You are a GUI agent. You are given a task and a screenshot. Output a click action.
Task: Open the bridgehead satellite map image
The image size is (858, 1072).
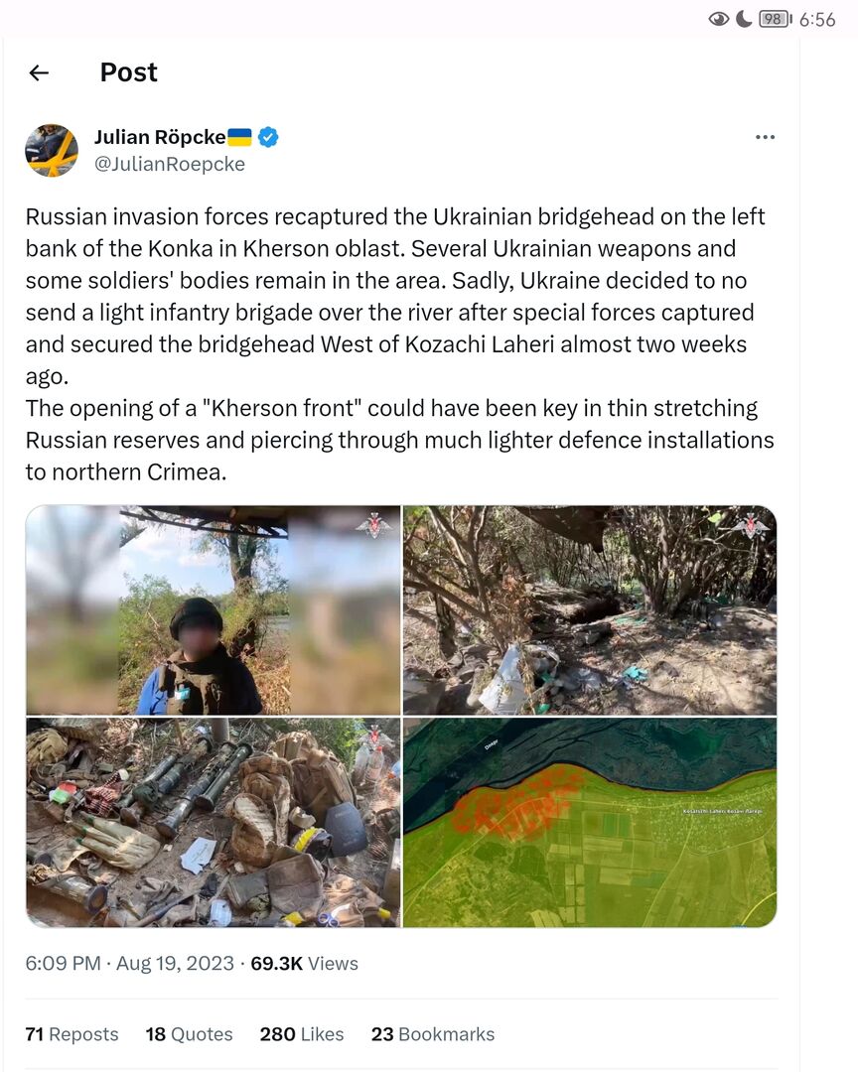590,822
